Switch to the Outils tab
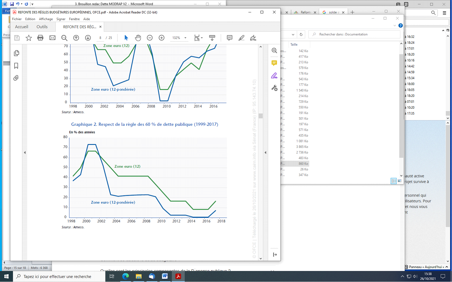 (42, 27)
